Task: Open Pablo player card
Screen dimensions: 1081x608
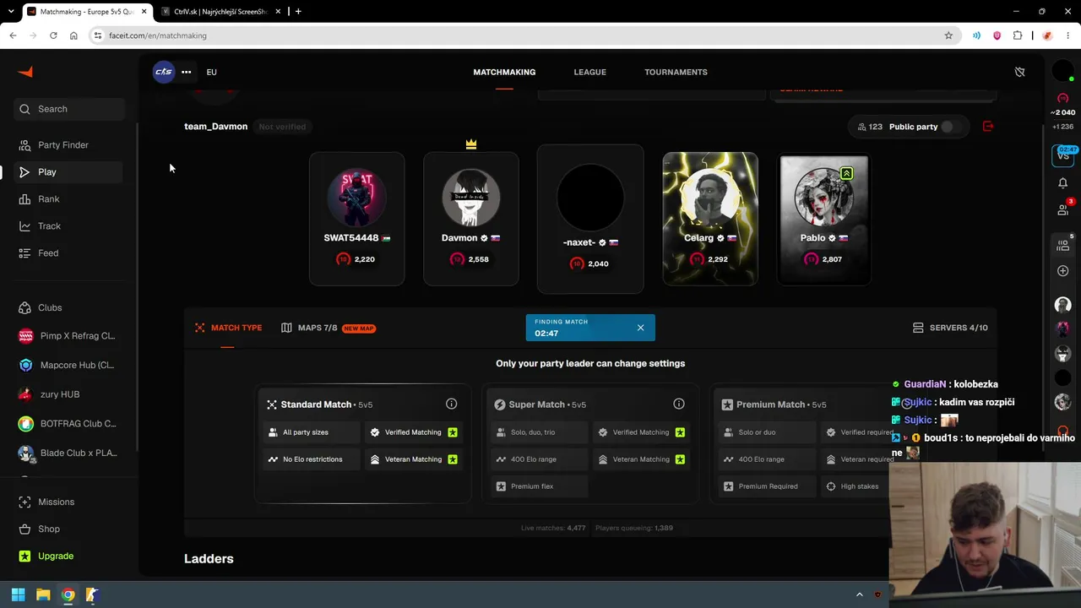Action: point(823,219)
